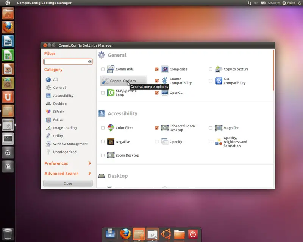303x242 pixels.
Task: Disable the Enhanced Zoom Desktop checkbox
Action: click(157, 128)
